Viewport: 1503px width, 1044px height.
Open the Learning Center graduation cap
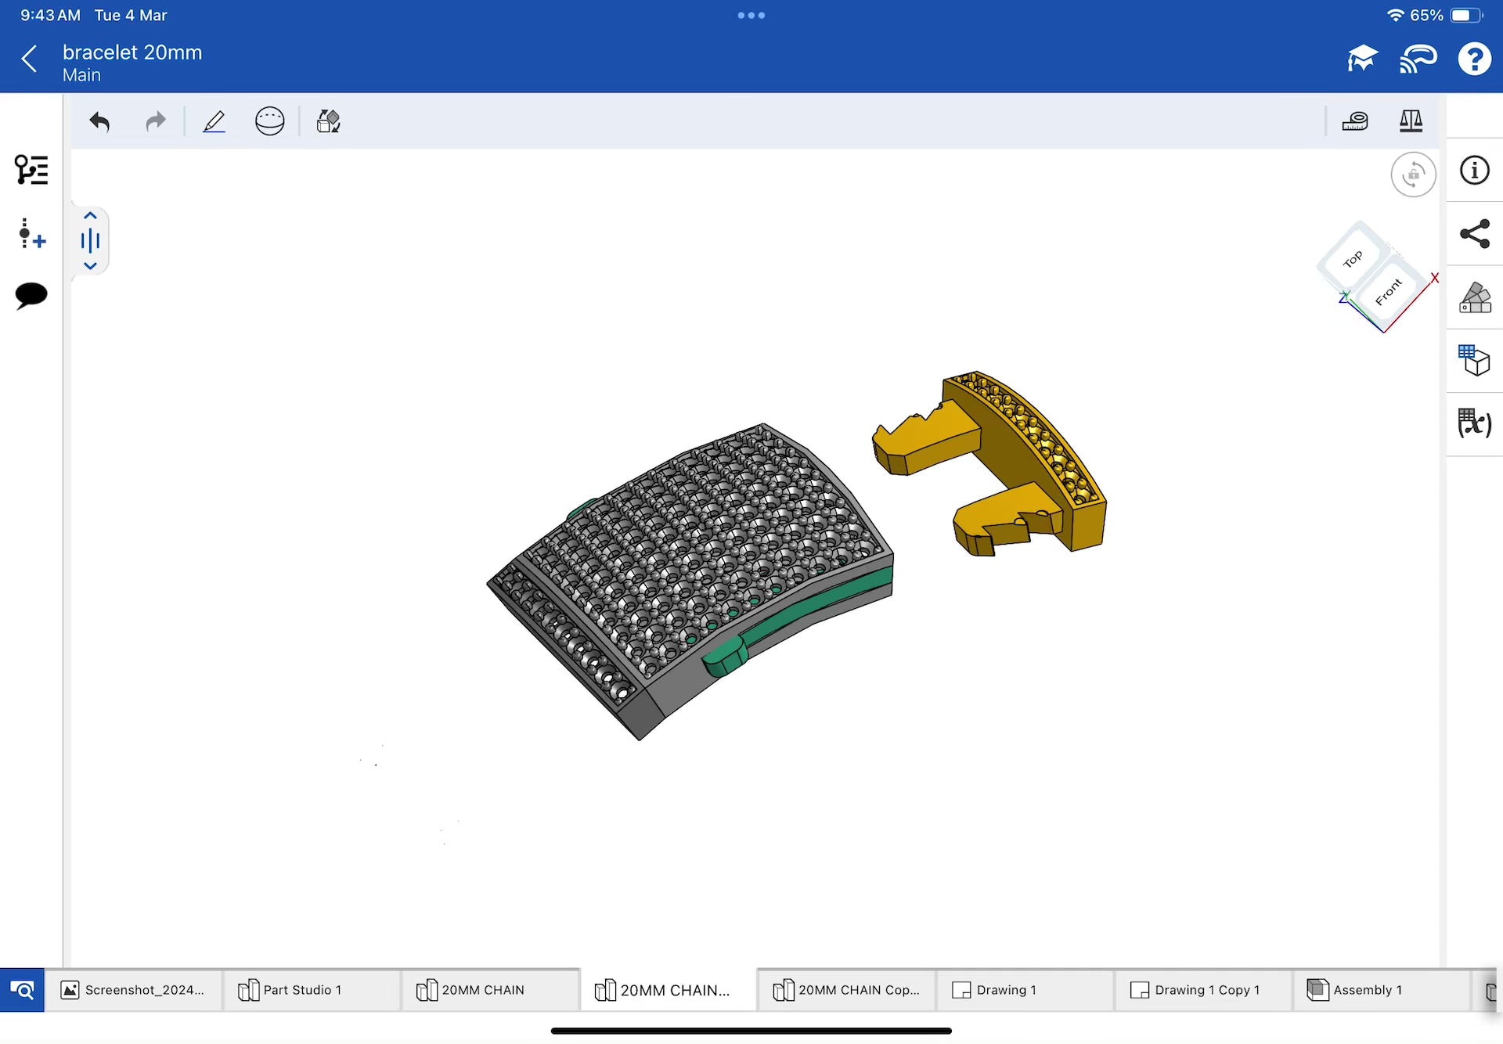point(1361,59)
